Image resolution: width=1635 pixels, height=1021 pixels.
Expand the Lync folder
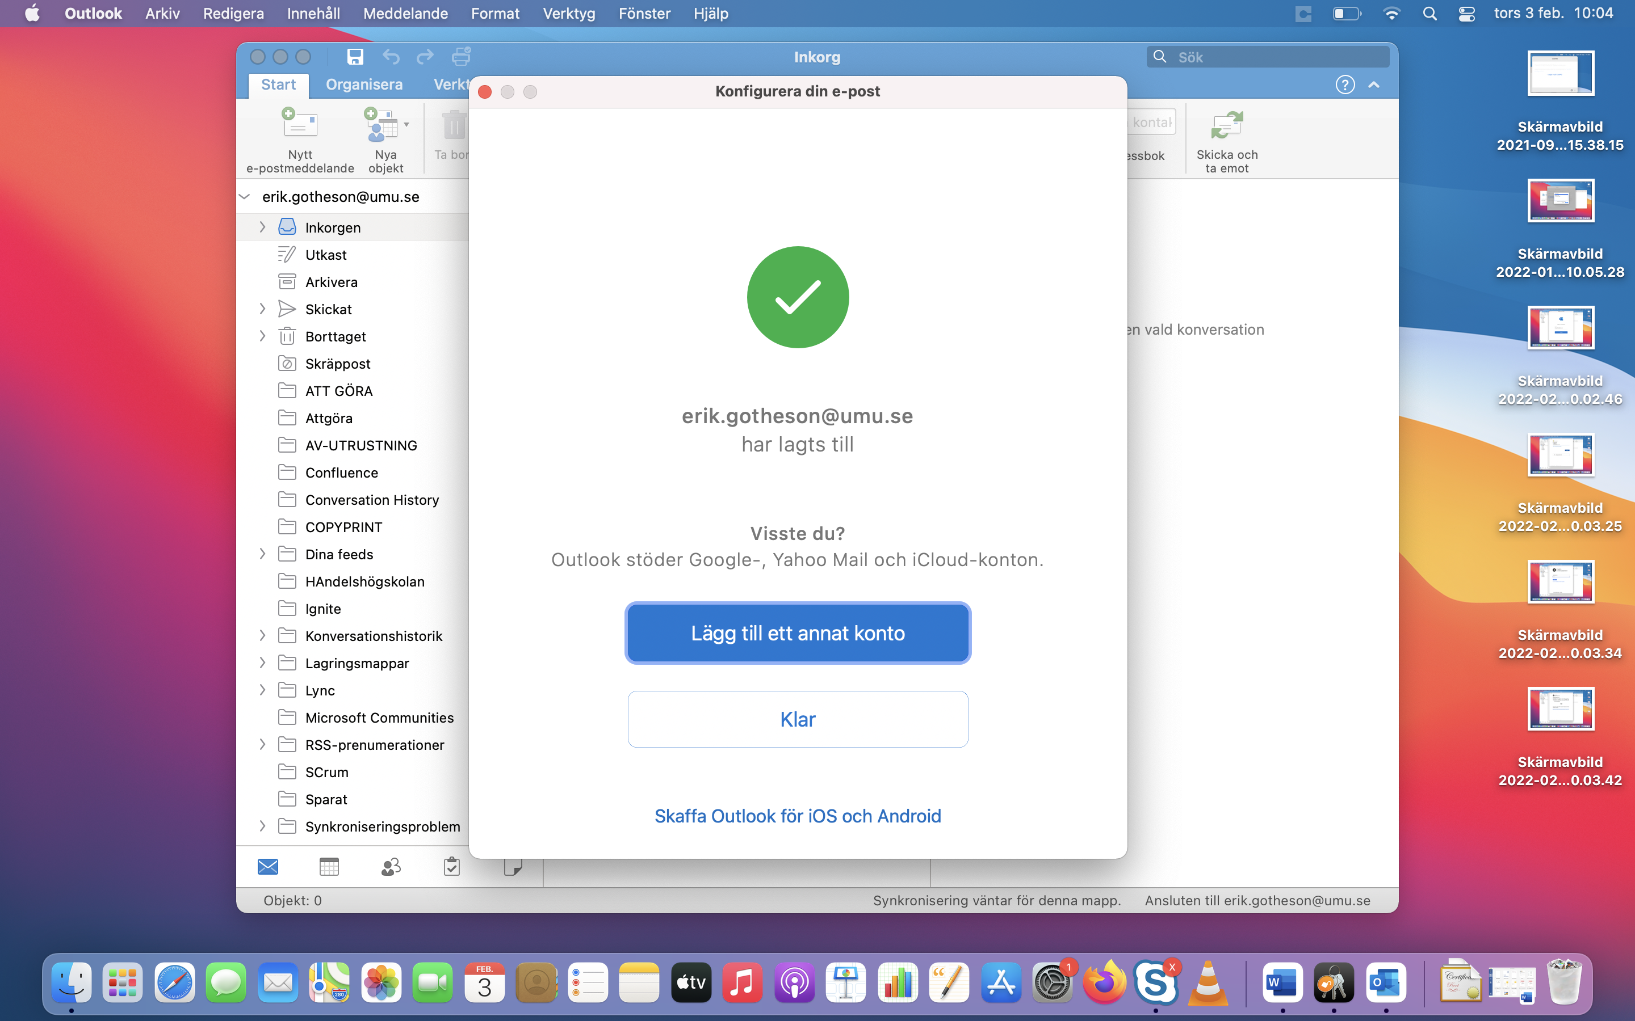(x=262, y=690)
